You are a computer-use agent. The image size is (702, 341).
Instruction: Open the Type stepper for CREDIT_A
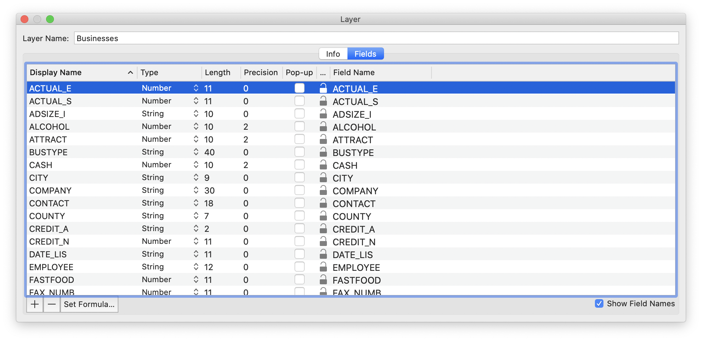[x=196, y=228]
